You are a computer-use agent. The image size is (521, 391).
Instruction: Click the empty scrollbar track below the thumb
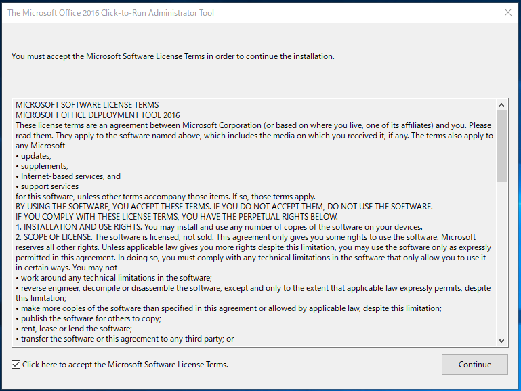(502, 258)
